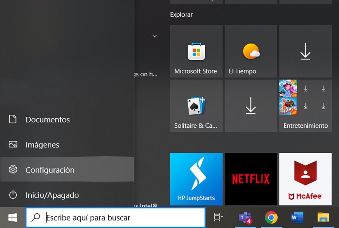Open Google Chrome from the taskbar

coord(271,217)
